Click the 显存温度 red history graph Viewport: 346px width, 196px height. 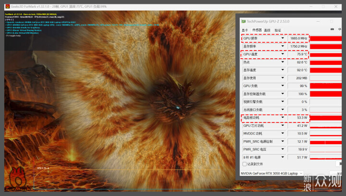click(x=326, y=70)
